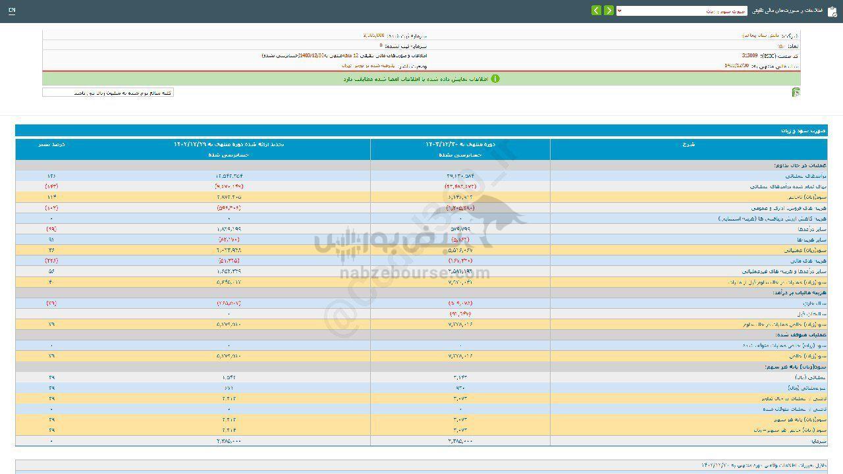843x474 pixels.
Task: Select the شرح column header
Action: (689, 144)
